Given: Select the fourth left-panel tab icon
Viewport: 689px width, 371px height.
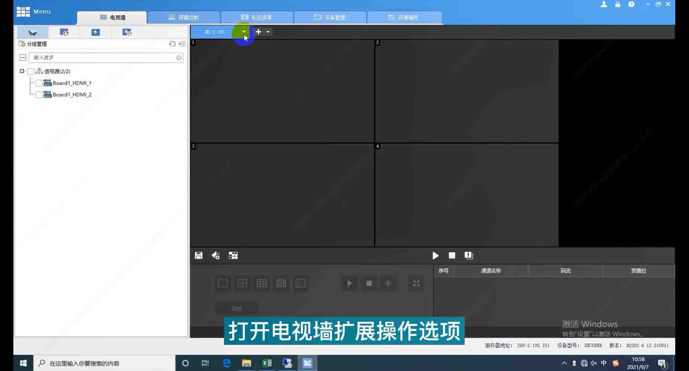Looking at the screenshot, I should click(127, 32).
